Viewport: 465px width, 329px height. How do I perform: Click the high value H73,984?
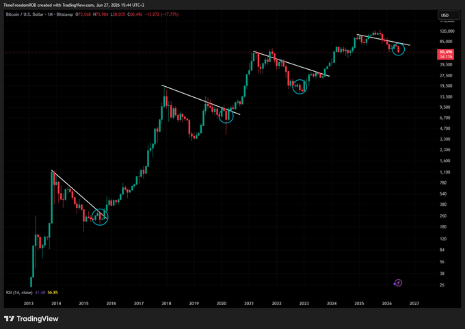click(101, 14)
